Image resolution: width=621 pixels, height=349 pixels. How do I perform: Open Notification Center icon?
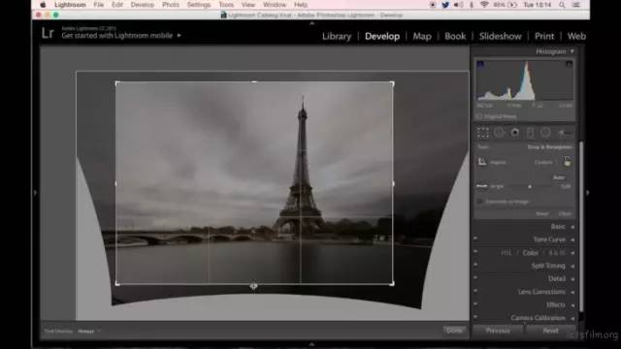pos(576,5)
